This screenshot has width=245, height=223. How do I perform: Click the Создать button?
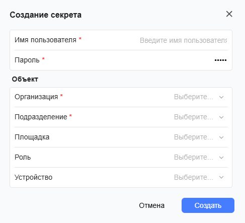pyautogui.click(x=208, y=205)
